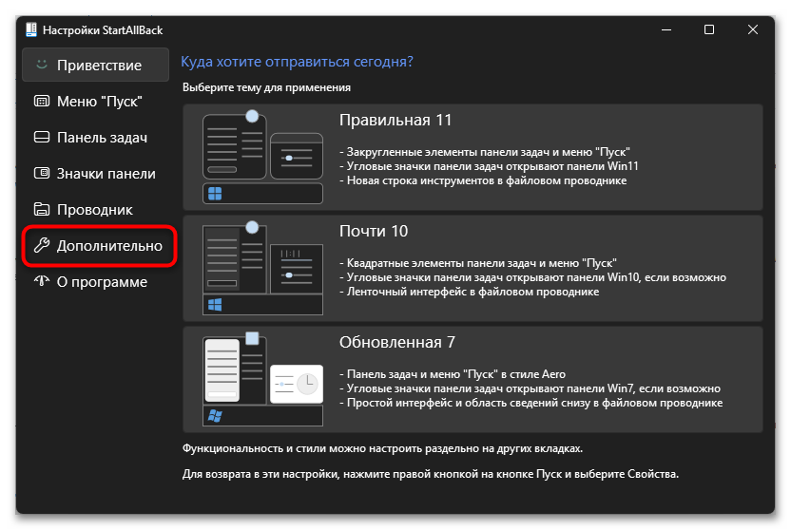Click text about Функциональность и стили
791x530 pixels.
[382, 448]
